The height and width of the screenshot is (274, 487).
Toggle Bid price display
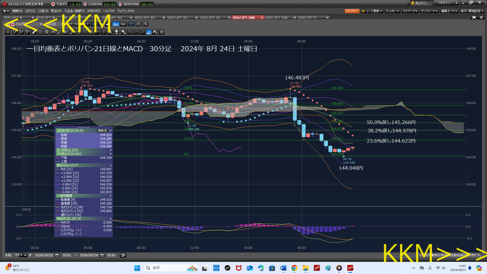116,24
